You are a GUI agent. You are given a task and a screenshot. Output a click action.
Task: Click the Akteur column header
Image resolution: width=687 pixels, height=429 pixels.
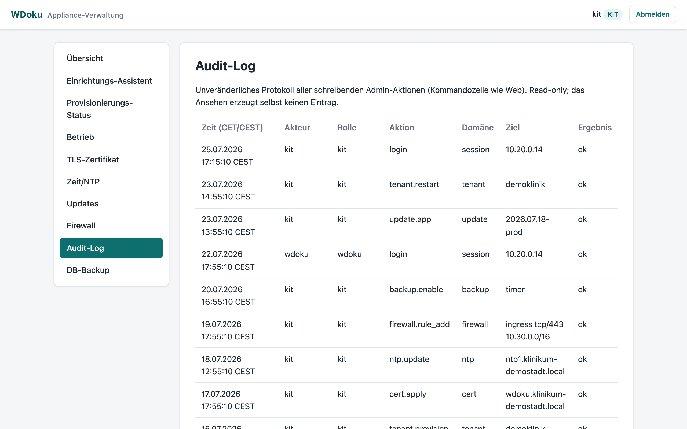[x=297, y=127]
